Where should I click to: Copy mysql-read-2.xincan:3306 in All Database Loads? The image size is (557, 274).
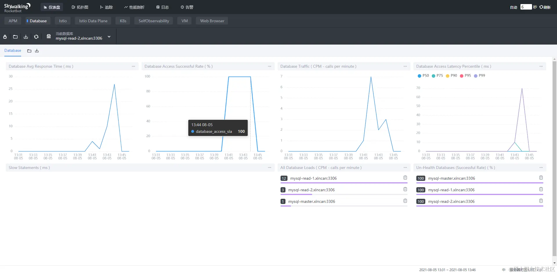pyautogui.click(x=405, y=189)
